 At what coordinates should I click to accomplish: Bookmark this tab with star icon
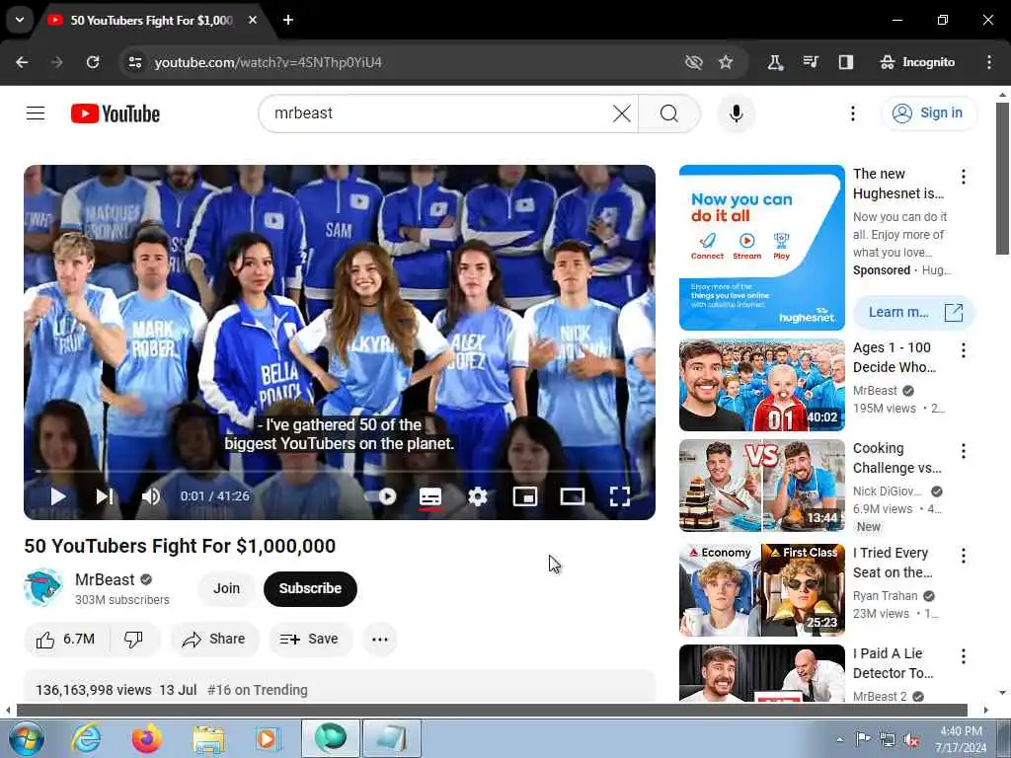coord(726,62)
